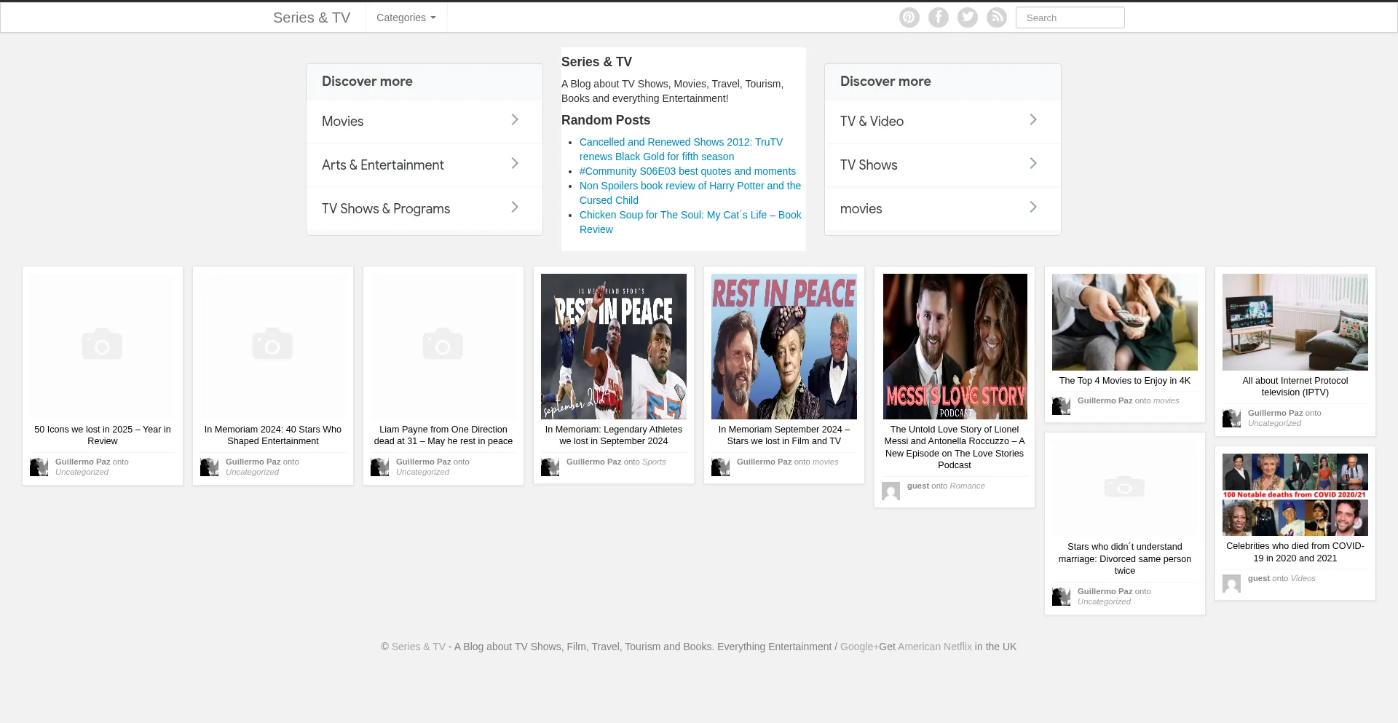Screen dimensions: 1398x723
Task: Click the Series & TV site title
Action: click(312, 17)
